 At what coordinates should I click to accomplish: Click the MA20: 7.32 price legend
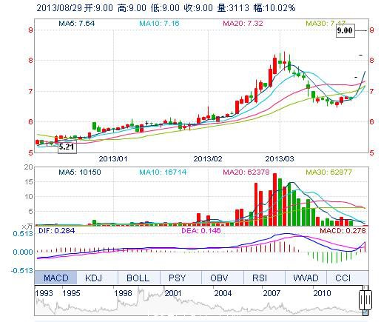[x=243, y=24]
